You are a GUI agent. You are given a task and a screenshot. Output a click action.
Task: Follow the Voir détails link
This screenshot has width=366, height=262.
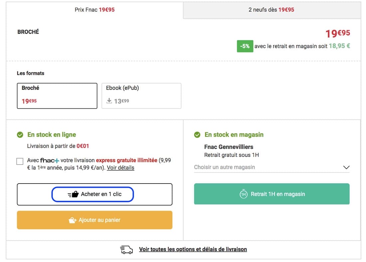click(x=120, y=168)
